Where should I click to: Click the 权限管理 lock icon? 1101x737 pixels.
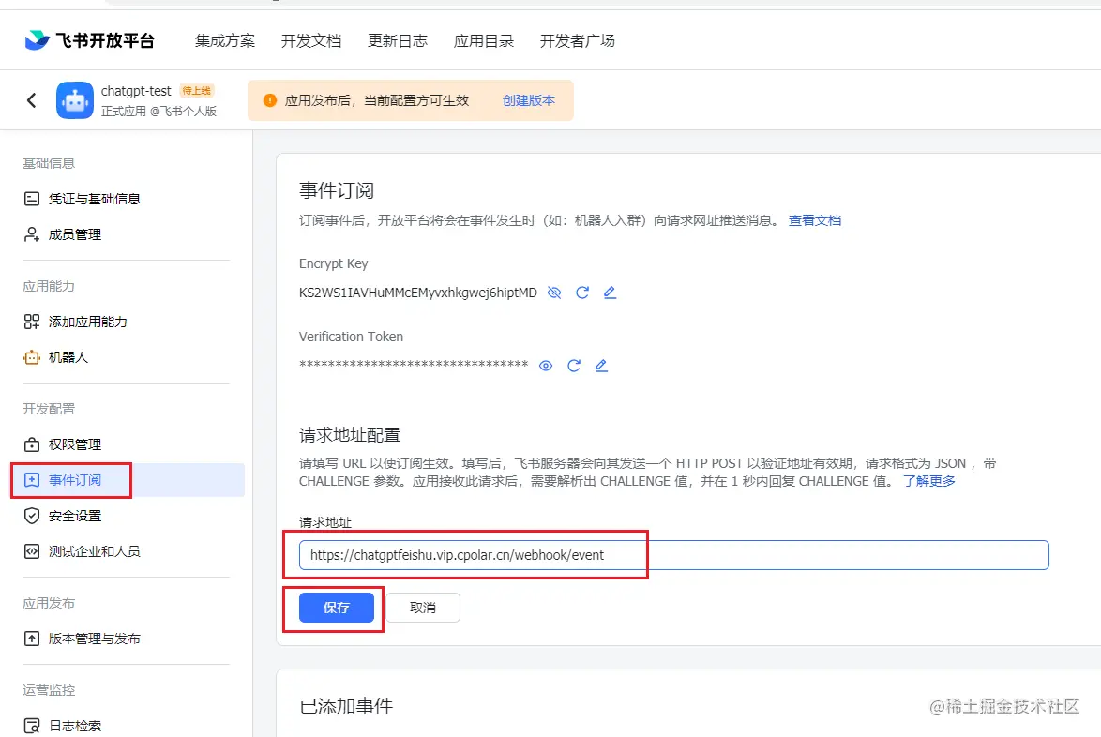click(32, 444)
